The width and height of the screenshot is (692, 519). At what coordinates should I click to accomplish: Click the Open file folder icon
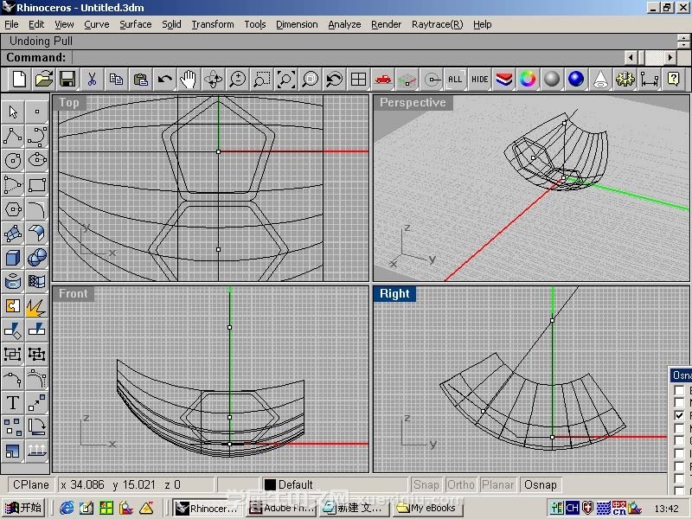[44, 80]
